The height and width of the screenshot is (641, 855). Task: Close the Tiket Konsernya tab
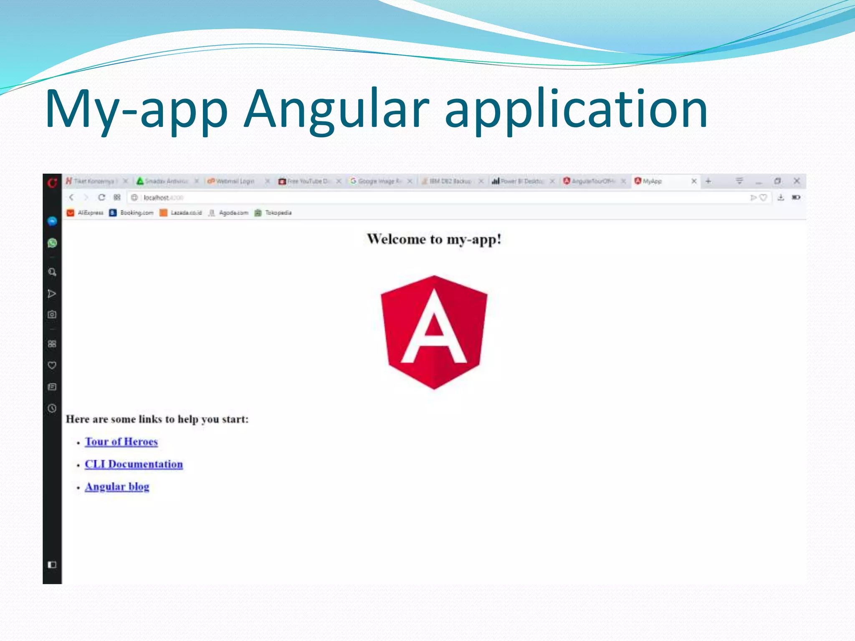pos(125,181)
